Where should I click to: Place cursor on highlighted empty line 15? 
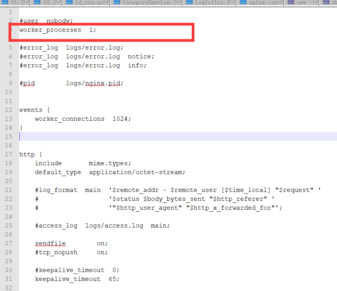click(178, 137)
